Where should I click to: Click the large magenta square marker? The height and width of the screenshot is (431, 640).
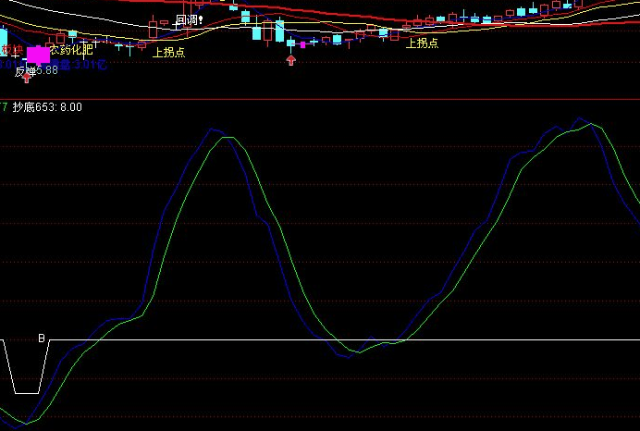tap(38, 55)
